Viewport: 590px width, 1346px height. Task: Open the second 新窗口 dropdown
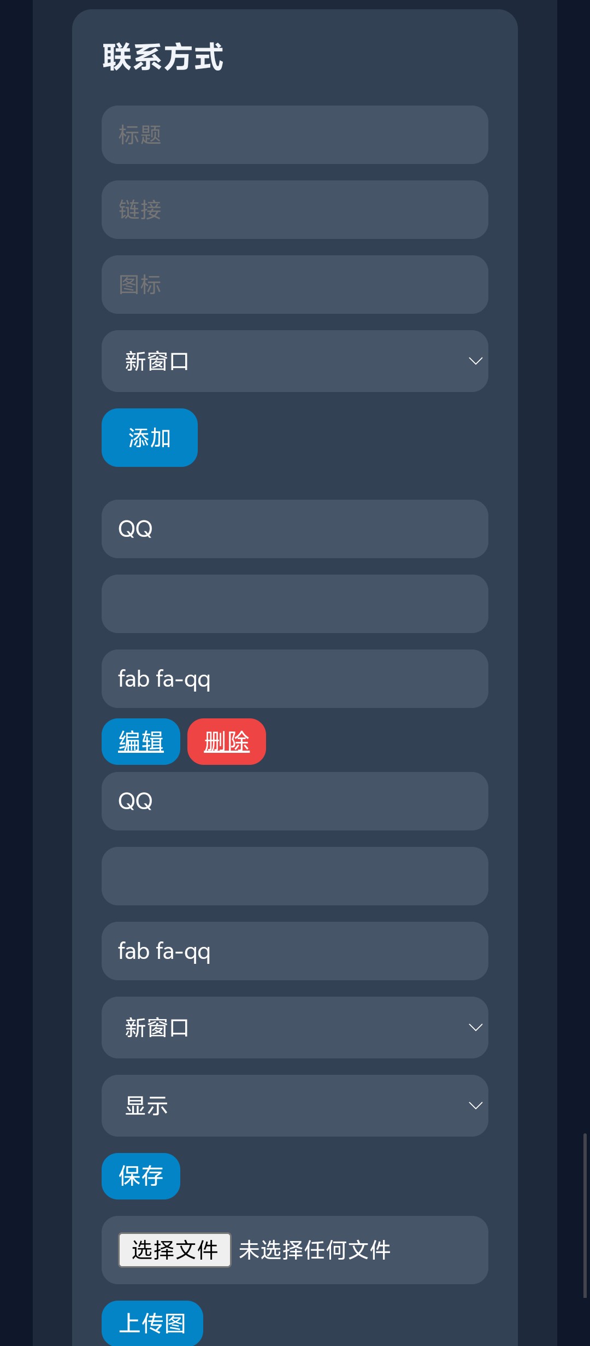click(294, 1027)
